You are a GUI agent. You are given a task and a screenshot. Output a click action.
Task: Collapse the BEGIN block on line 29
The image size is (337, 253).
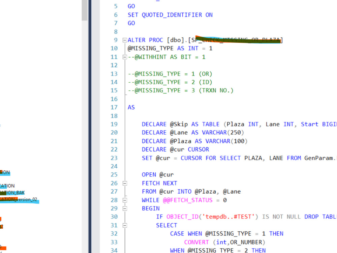tap(125, 208)
